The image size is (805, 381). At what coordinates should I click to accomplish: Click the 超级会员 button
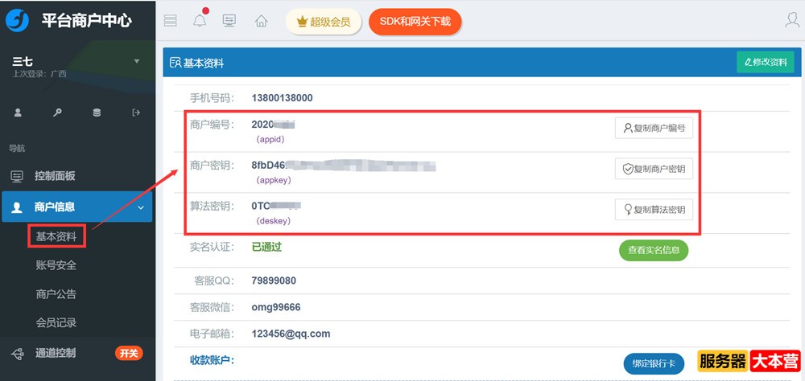point(323,23)
